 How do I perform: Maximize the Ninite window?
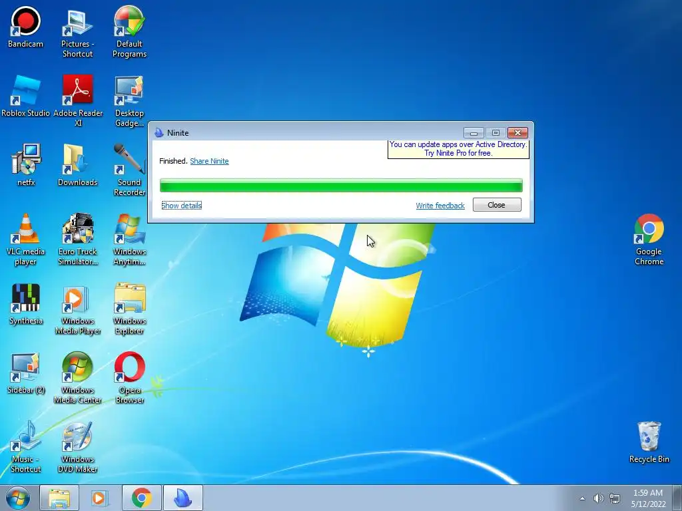(496, 132)
